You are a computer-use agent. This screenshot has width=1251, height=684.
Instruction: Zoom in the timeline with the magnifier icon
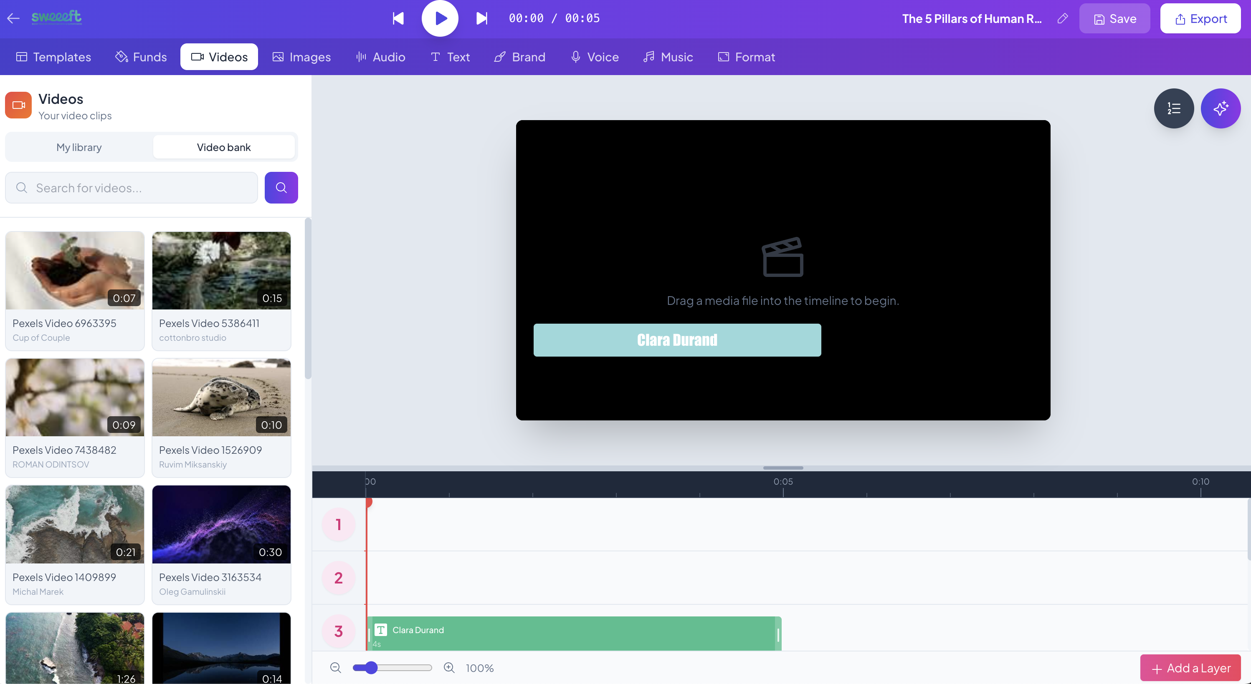click(449, 667)
